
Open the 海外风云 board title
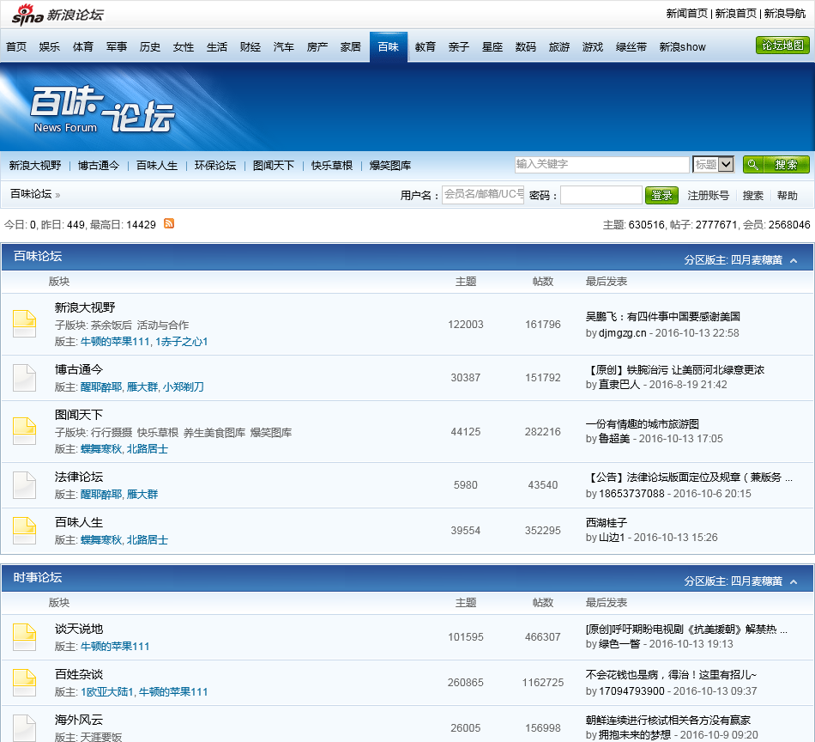pyautogui.click(x=78, y=721)
